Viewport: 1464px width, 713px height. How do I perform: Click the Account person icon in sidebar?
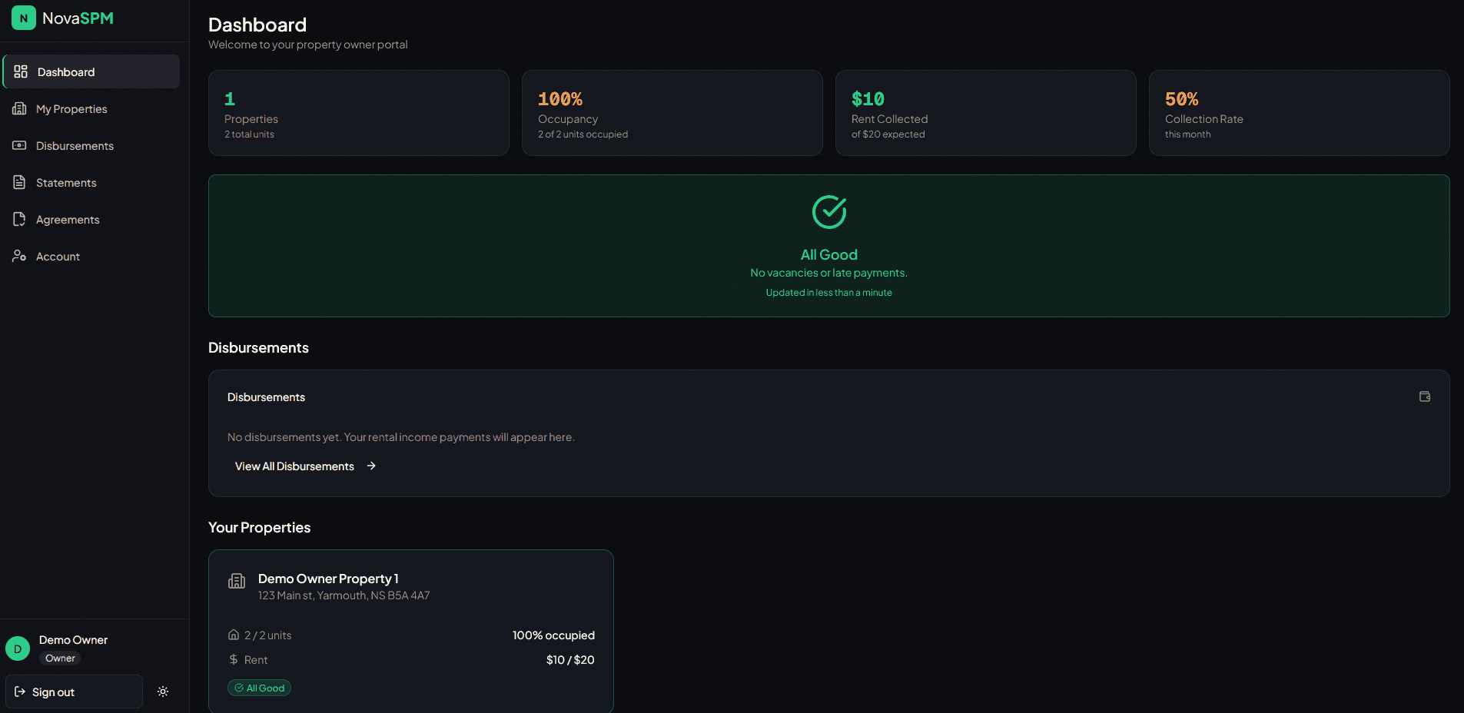19,256
